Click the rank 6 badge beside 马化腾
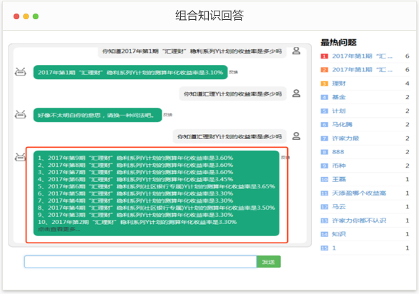 click(324, 125)
